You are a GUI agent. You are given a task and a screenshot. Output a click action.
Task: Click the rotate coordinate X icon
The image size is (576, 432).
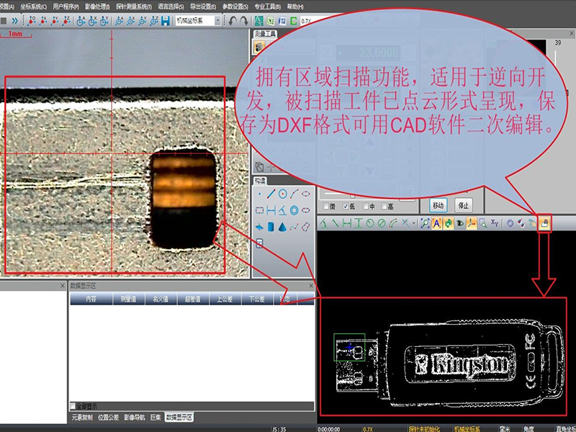pyautogui.click(x=92, y=21)
